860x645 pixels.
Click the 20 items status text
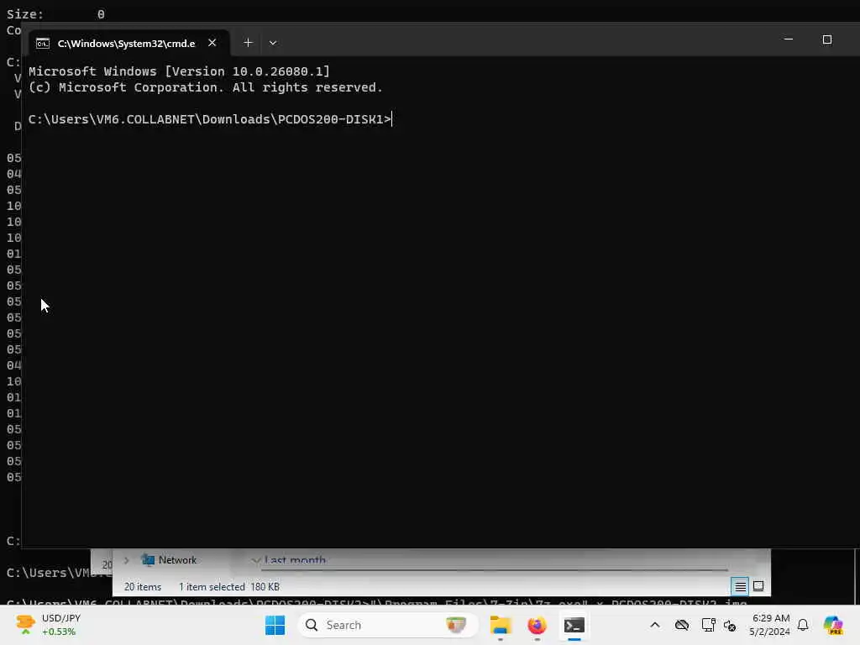143,587
